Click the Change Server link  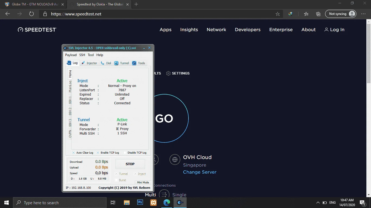pyautogui.click(x=200, y=172)
